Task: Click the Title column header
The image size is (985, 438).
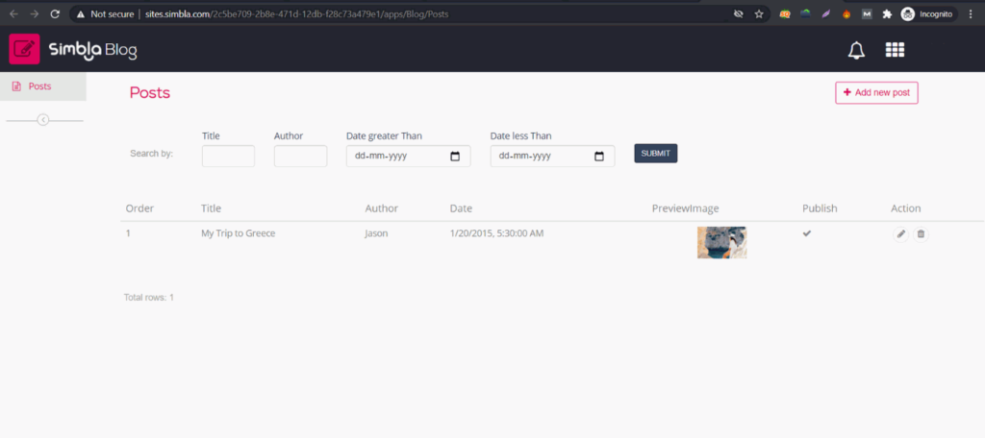Action: pos(211,208)
